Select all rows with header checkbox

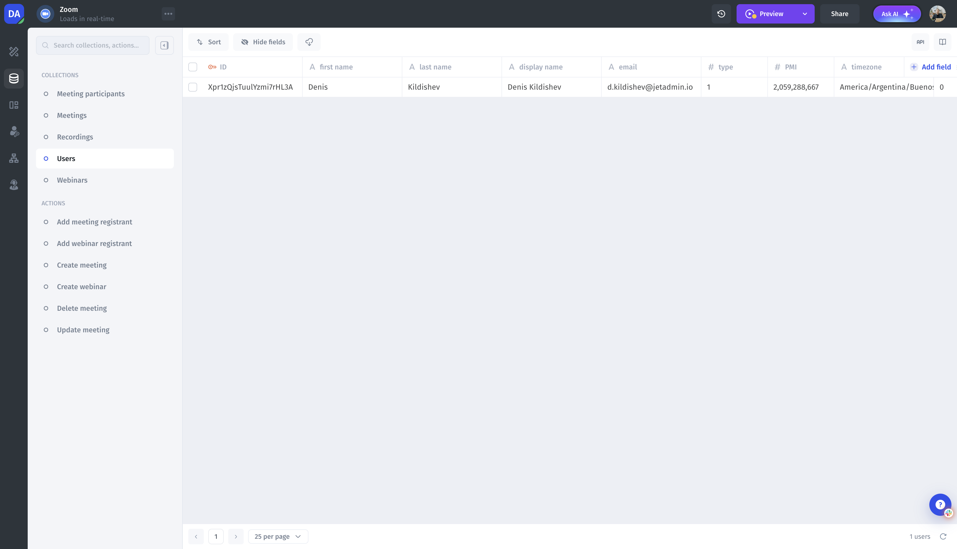click(193, 67)
